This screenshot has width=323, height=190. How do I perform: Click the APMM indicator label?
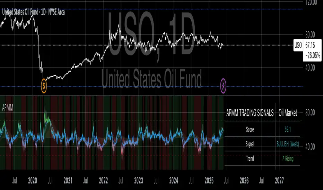tap(8, 108)
